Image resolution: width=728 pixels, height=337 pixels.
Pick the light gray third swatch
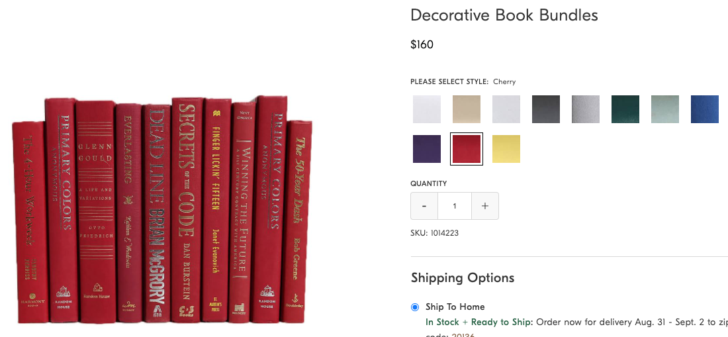(x=506, y=109)
